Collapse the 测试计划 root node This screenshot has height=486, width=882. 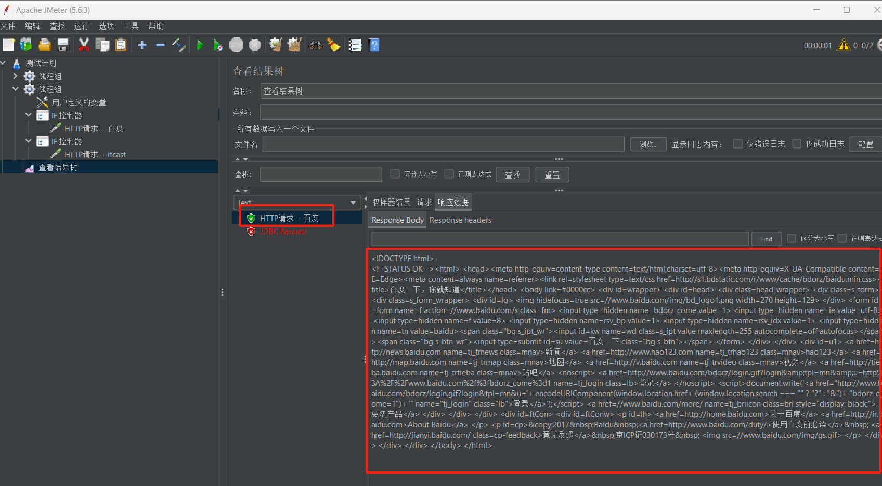pyautogui.click(x=3, y=63)
